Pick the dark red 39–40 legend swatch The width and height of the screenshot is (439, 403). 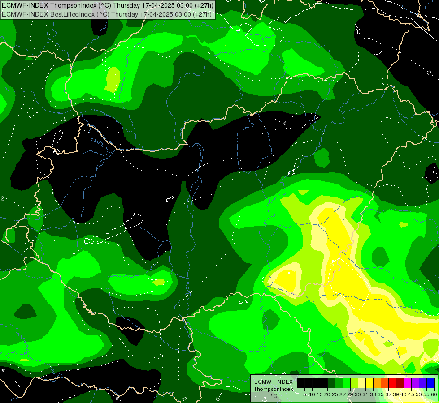pos(400,383)
